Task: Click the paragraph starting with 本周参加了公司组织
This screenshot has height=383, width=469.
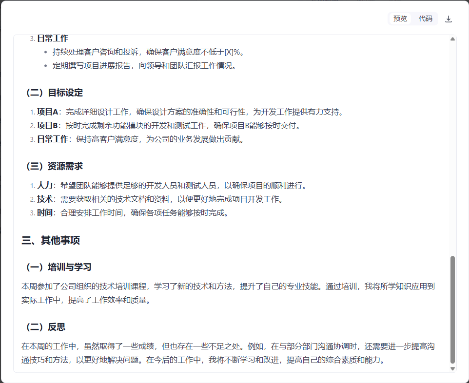Action: [228, 293]
